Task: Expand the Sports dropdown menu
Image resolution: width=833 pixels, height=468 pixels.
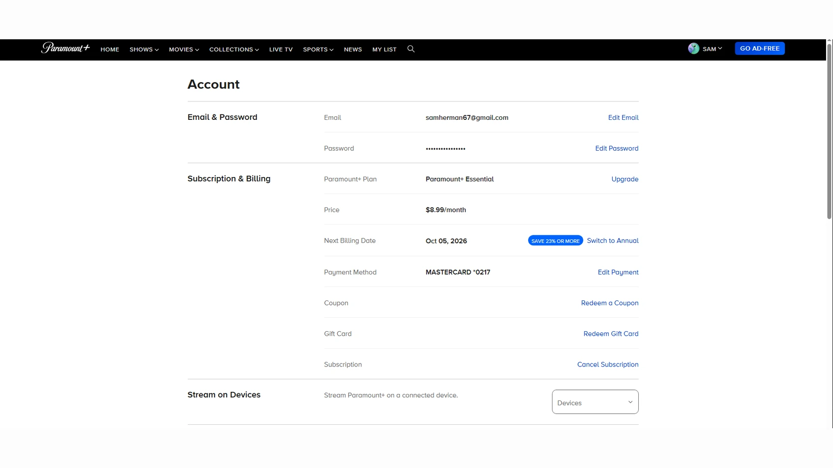Action: pos(318,49)
